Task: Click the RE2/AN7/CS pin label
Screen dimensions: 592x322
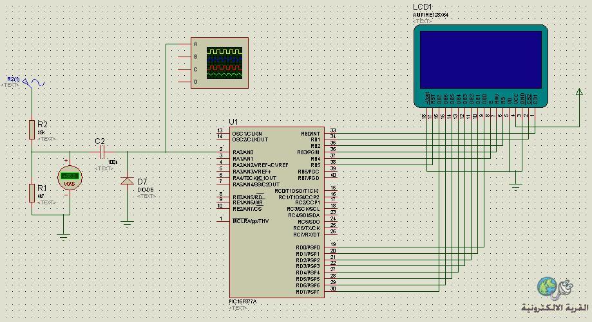Action: click(247, 209)
